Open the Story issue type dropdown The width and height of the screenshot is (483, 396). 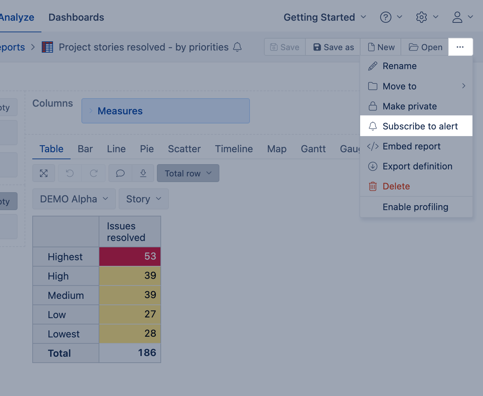[144, 199]
